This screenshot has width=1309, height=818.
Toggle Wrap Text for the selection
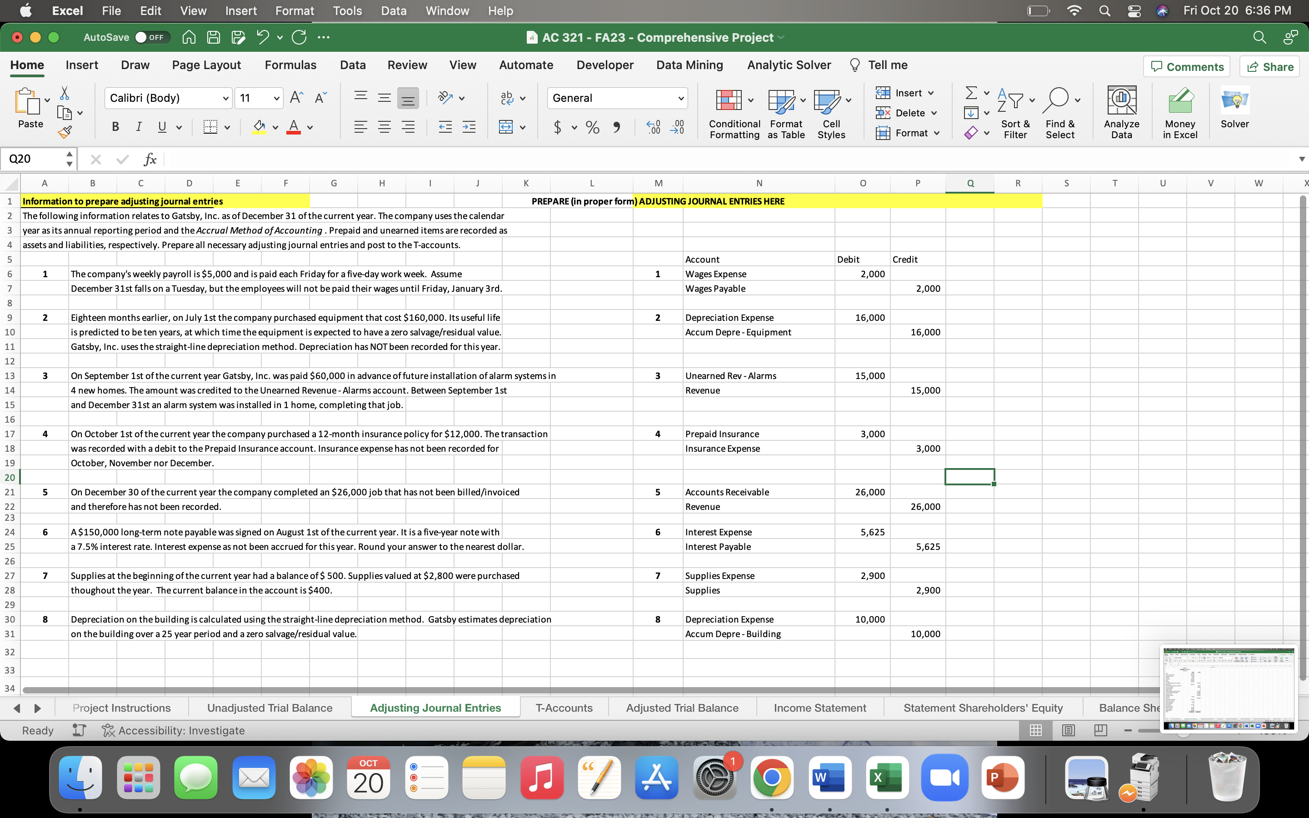pos(507,98)
